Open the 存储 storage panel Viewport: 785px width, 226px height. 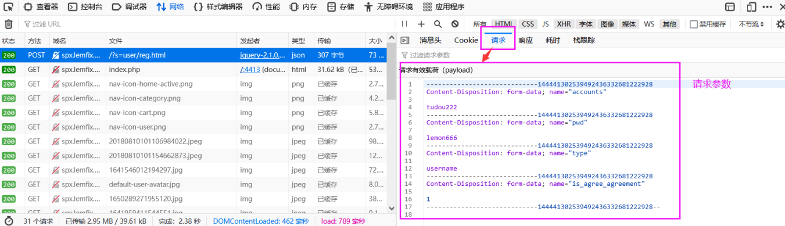click(x=340, y=7)
